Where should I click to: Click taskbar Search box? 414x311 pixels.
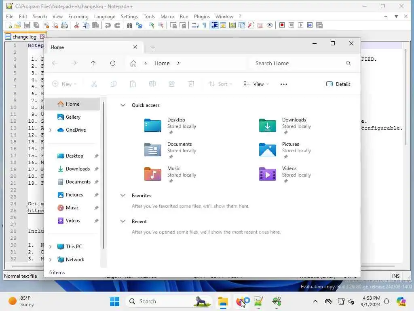tap(169, 301)
